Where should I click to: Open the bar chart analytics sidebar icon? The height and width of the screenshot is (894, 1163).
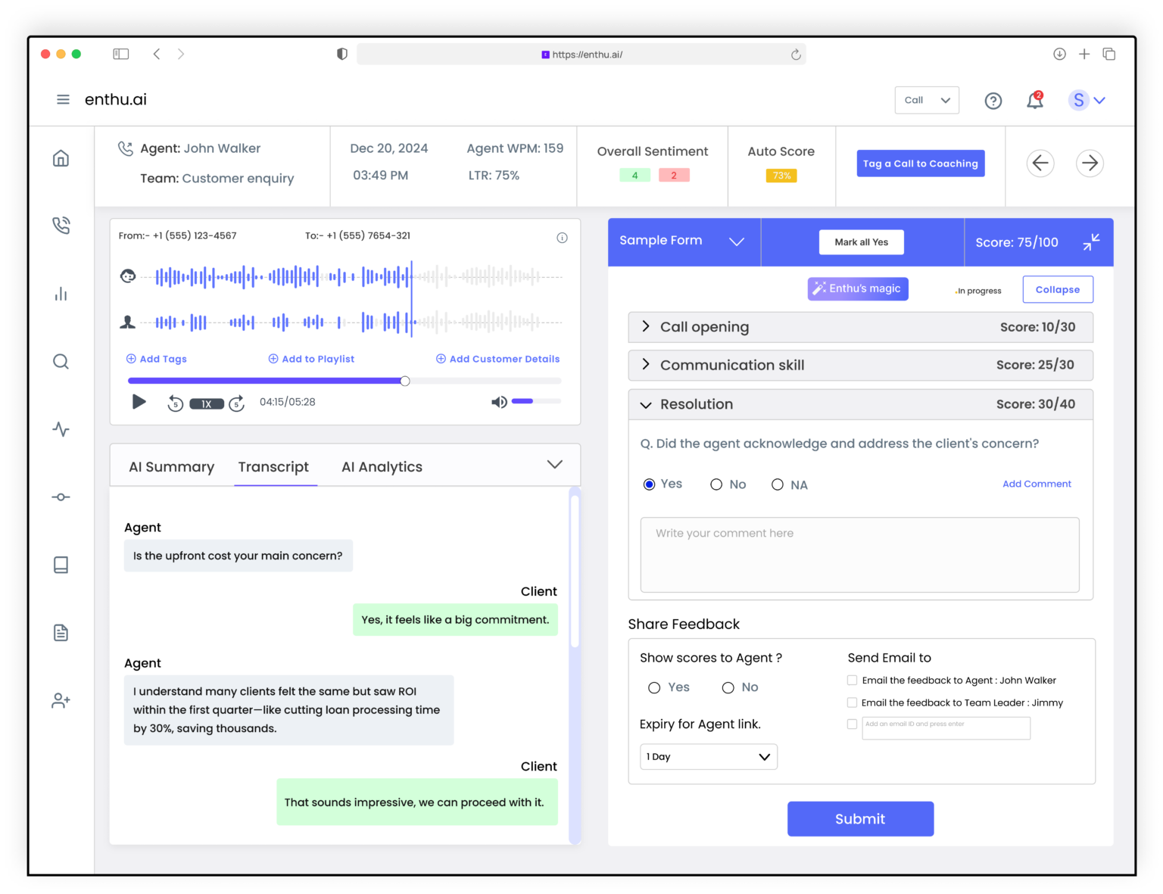tap(61, 294)
